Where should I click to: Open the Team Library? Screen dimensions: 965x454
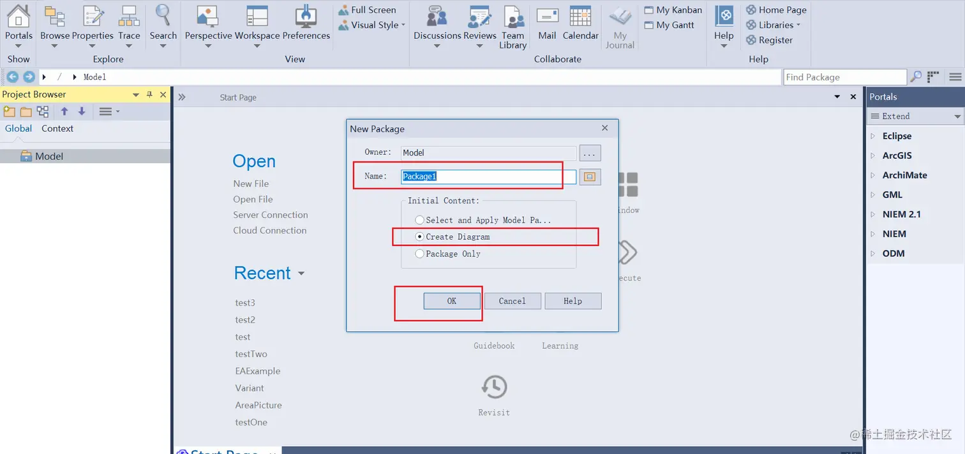pos(513,27)
